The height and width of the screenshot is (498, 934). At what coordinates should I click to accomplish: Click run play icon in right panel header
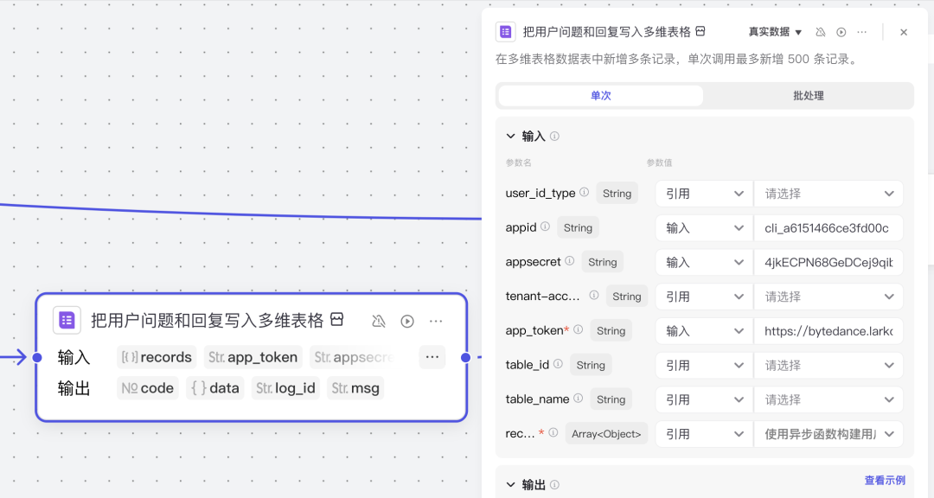coord(841,32)
